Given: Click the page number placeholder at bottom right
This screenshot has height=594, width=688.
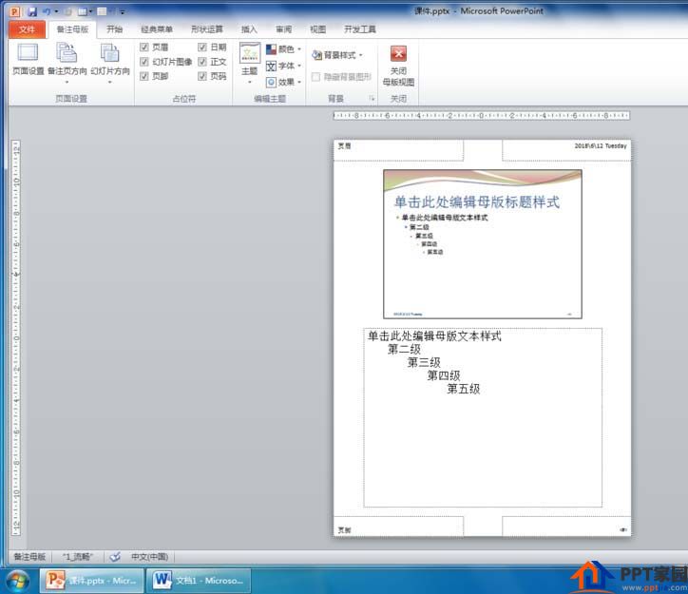Looking at the screenshot, I should (566, 526).
